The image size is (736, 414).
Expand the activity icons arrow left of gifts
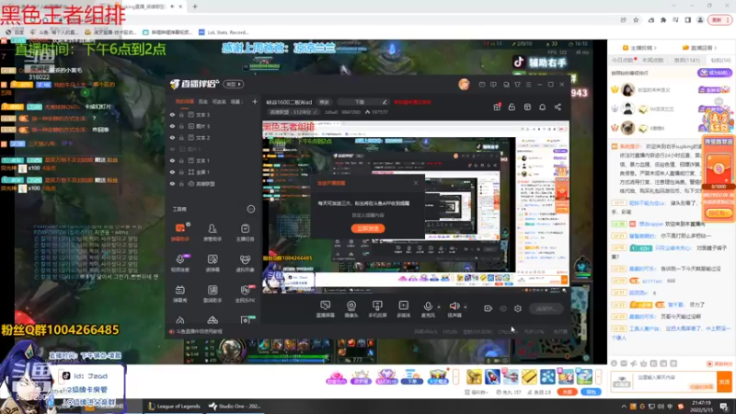pos(455,376)
